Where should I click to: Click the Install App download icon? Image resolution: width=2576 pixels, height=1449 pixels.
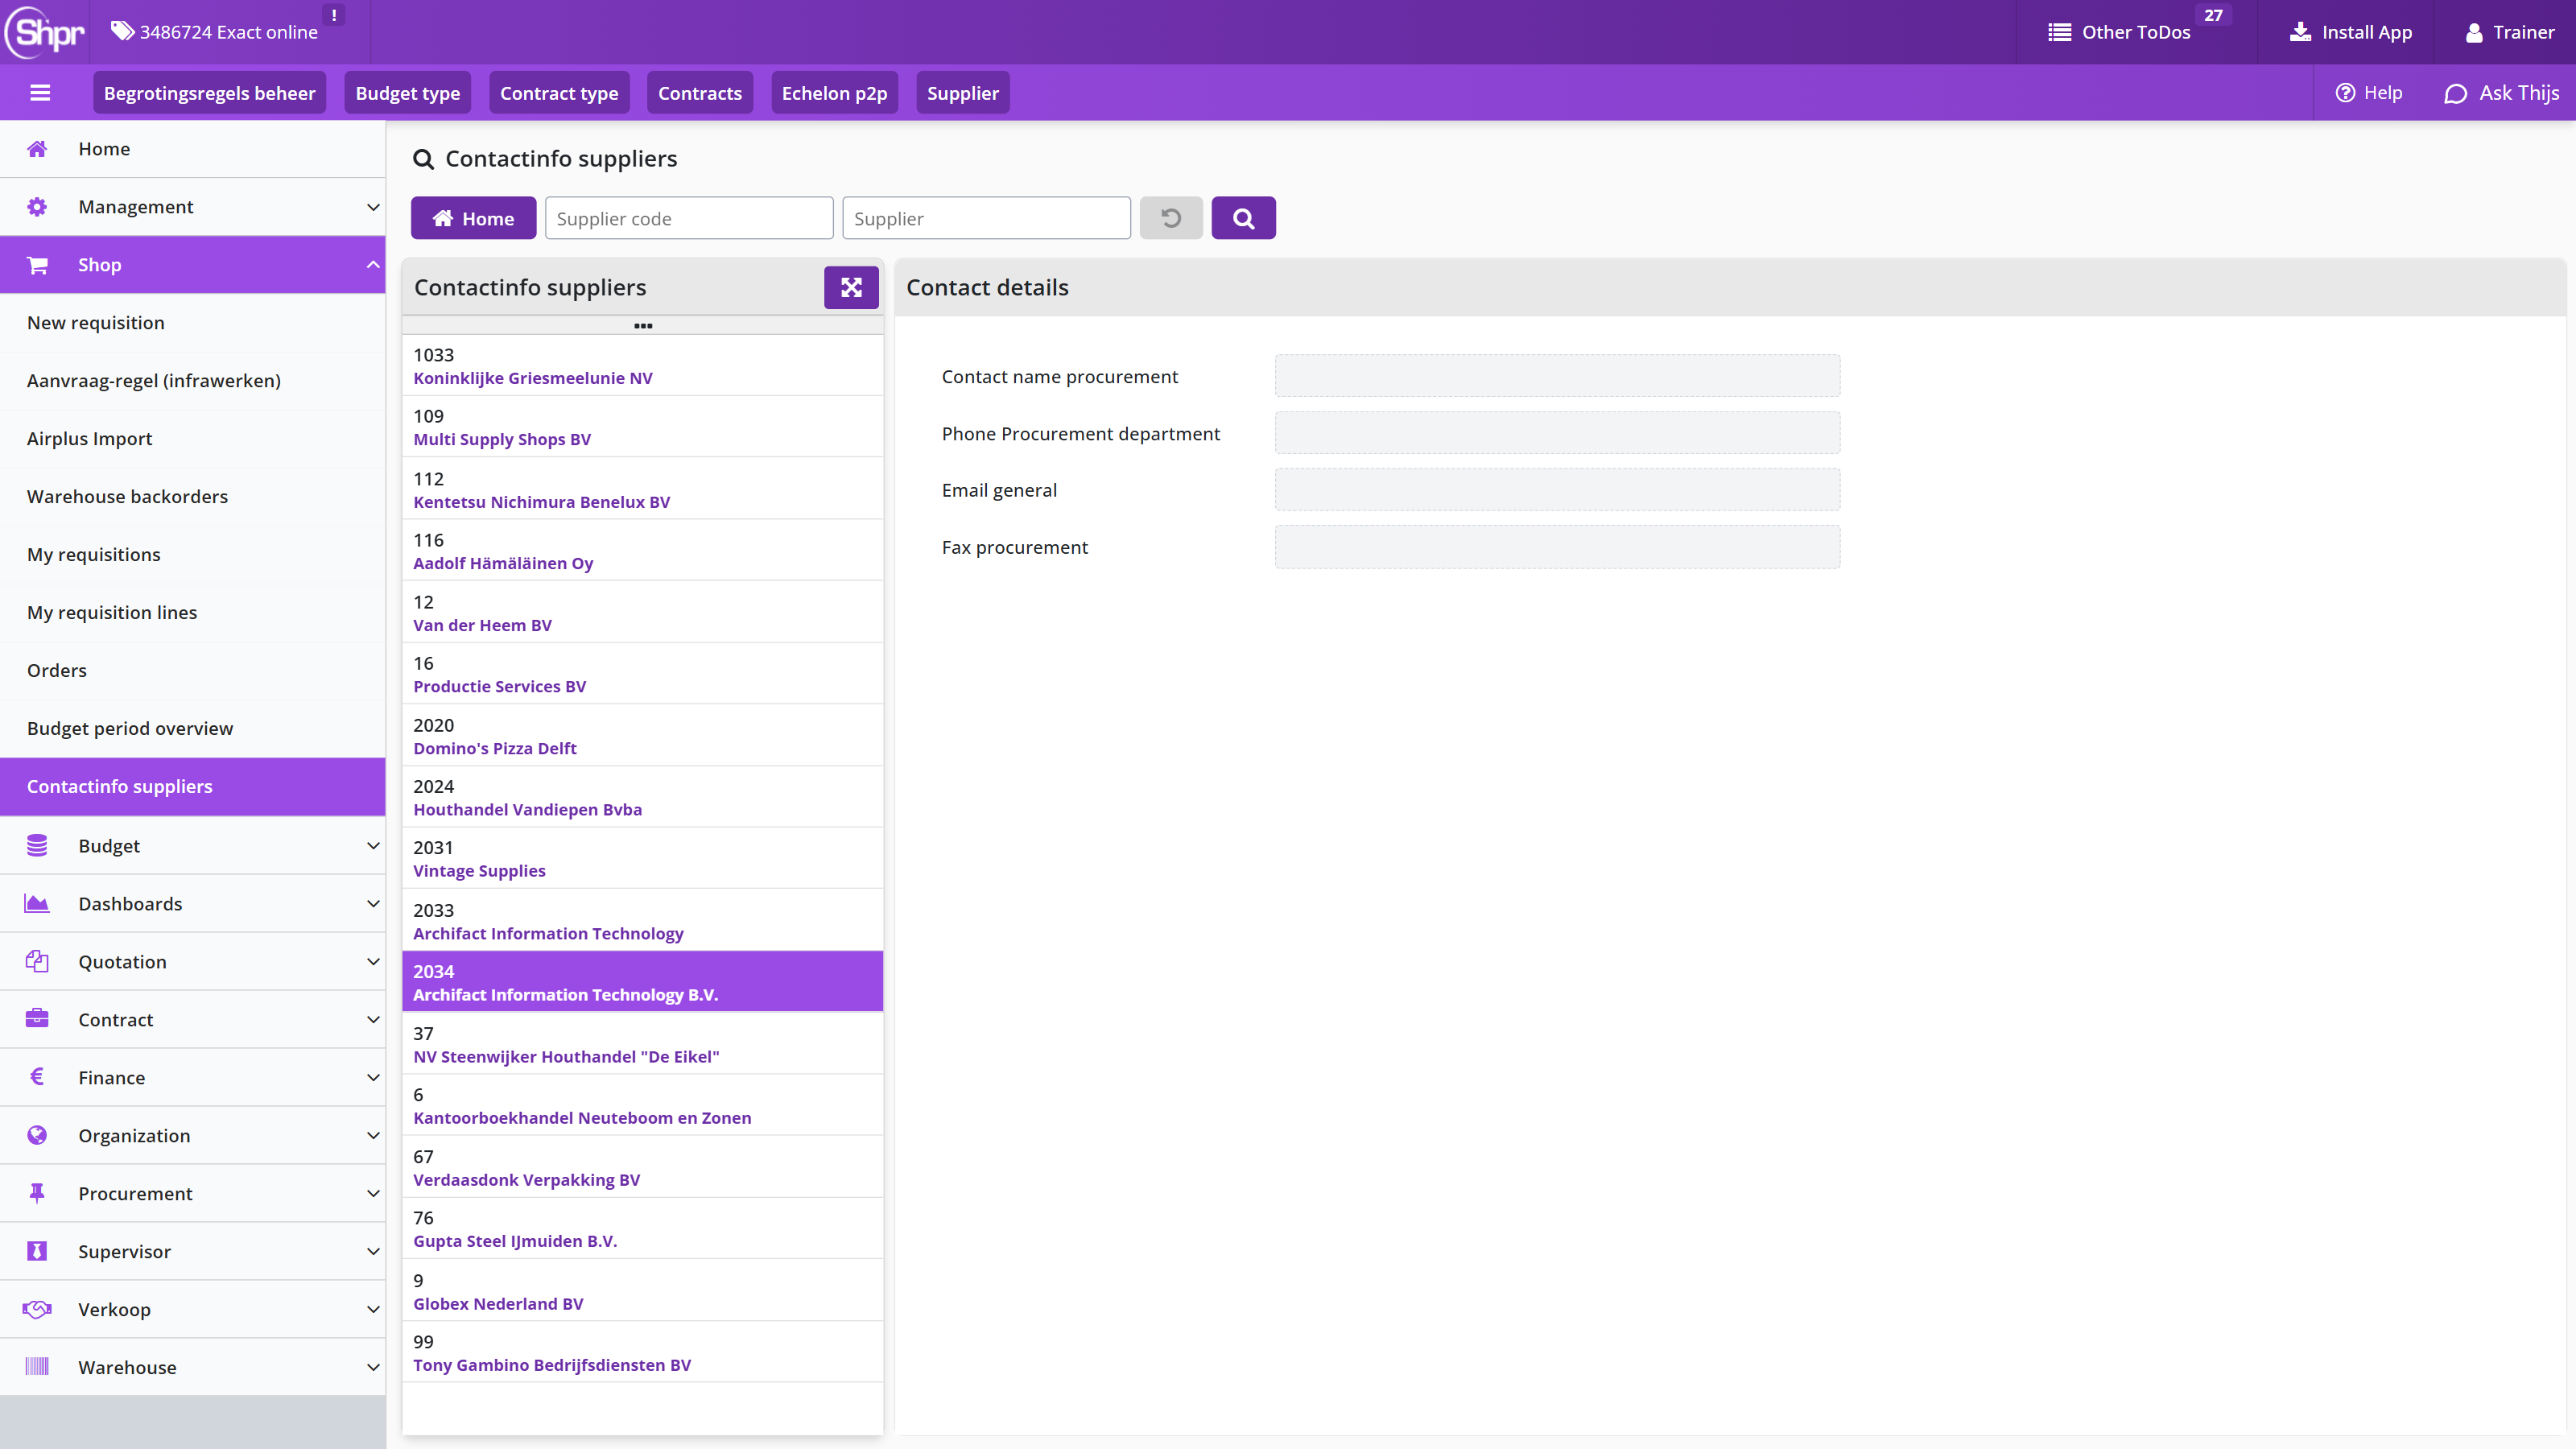tap(2300, 32)
